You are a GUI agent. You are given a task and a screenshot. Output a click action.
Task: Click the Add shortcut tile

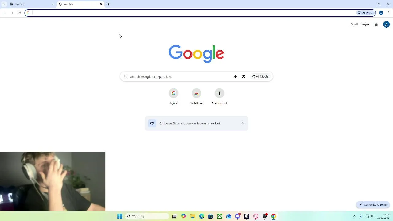tap(219, 96)
